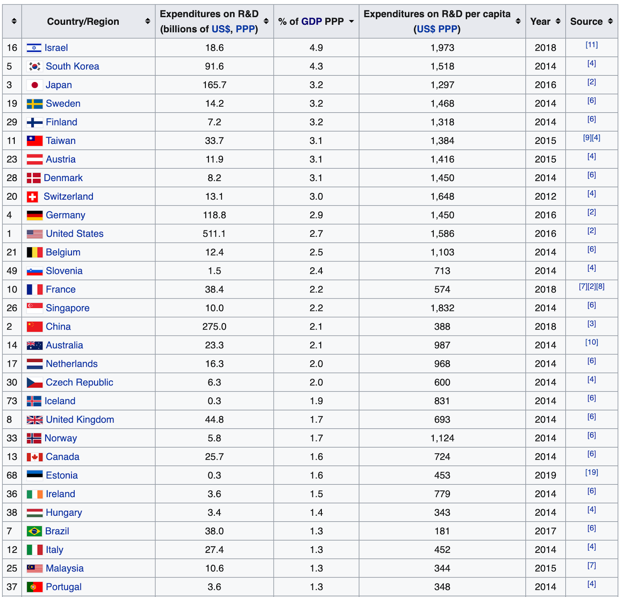This screenshot has height=597, width=619.
Task: Select the 2019 year cell for Estonia
Action: pos(545,476)
